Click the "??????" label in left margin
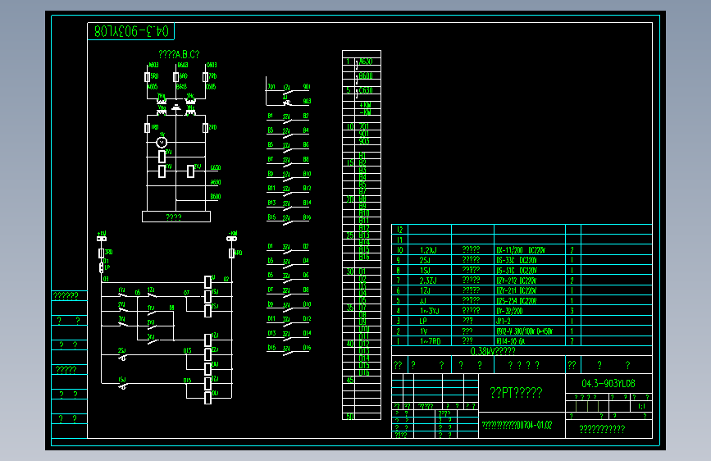This screenshot has width=711, height=461. [x=66, y=296]
